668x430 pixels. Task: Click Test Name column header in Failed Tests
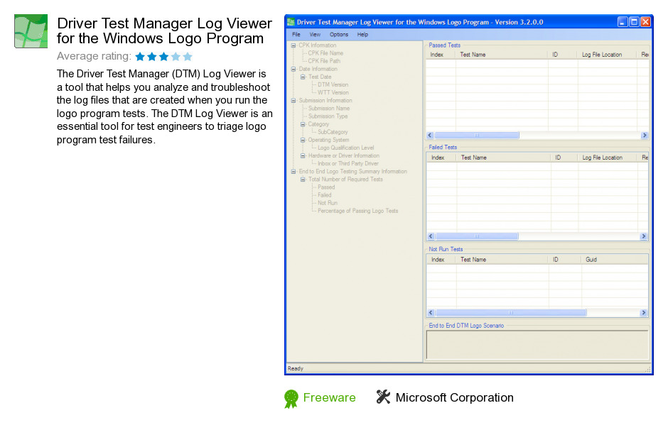coord(504,158)
